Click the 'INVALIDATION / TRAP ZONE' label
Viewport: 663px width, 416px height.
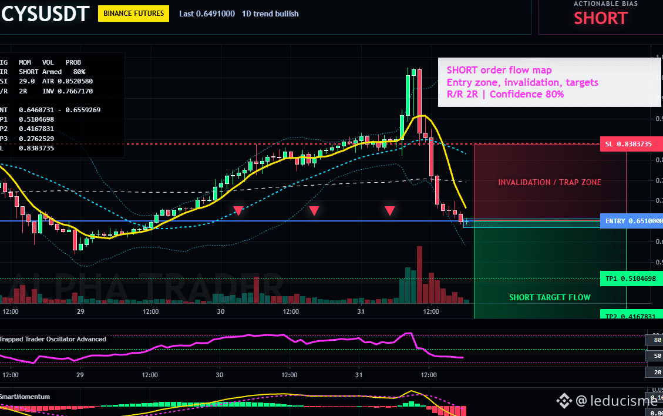click(550, 182)
